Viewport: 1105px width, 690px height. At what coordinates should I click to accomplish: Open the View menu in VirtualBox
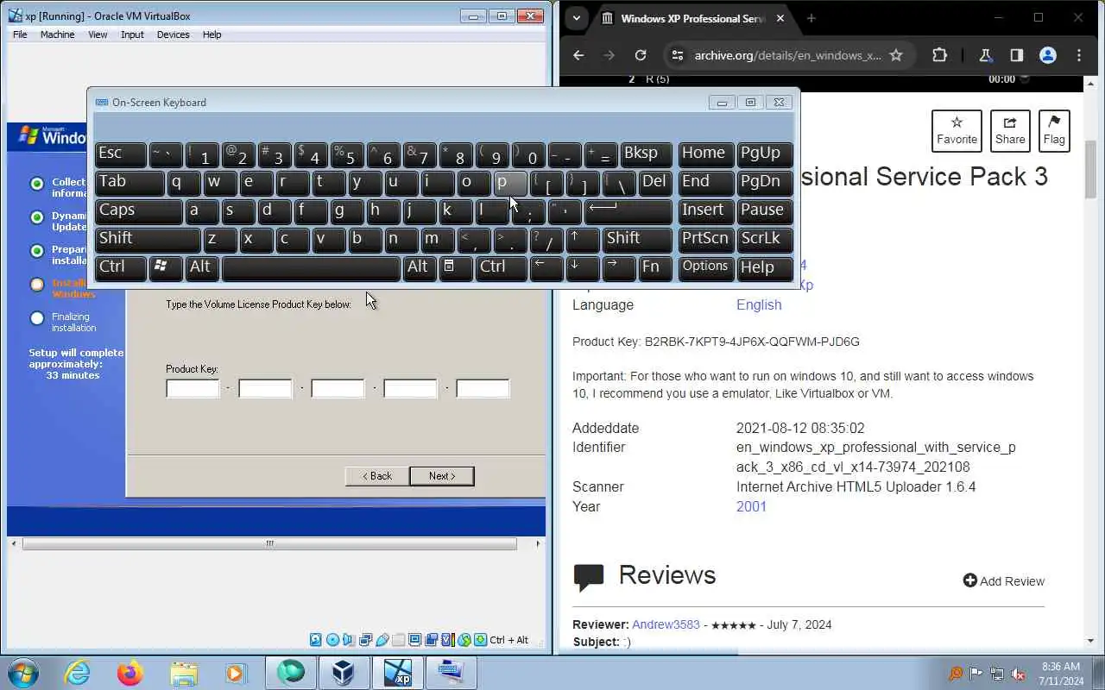coord(98,34)
